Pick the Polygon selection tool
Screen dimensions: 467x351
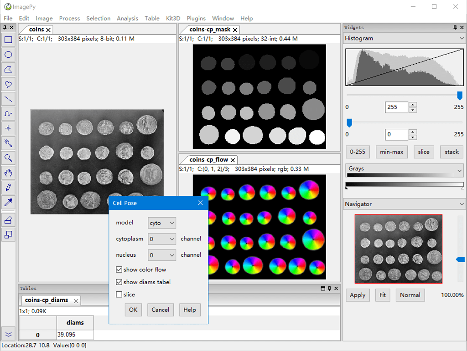[x=7, y=69]
